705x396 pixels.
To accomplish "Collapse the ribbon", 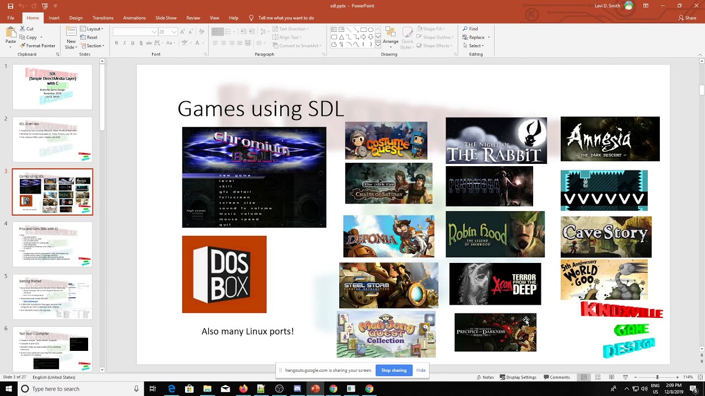I will (x=699, y=54).
